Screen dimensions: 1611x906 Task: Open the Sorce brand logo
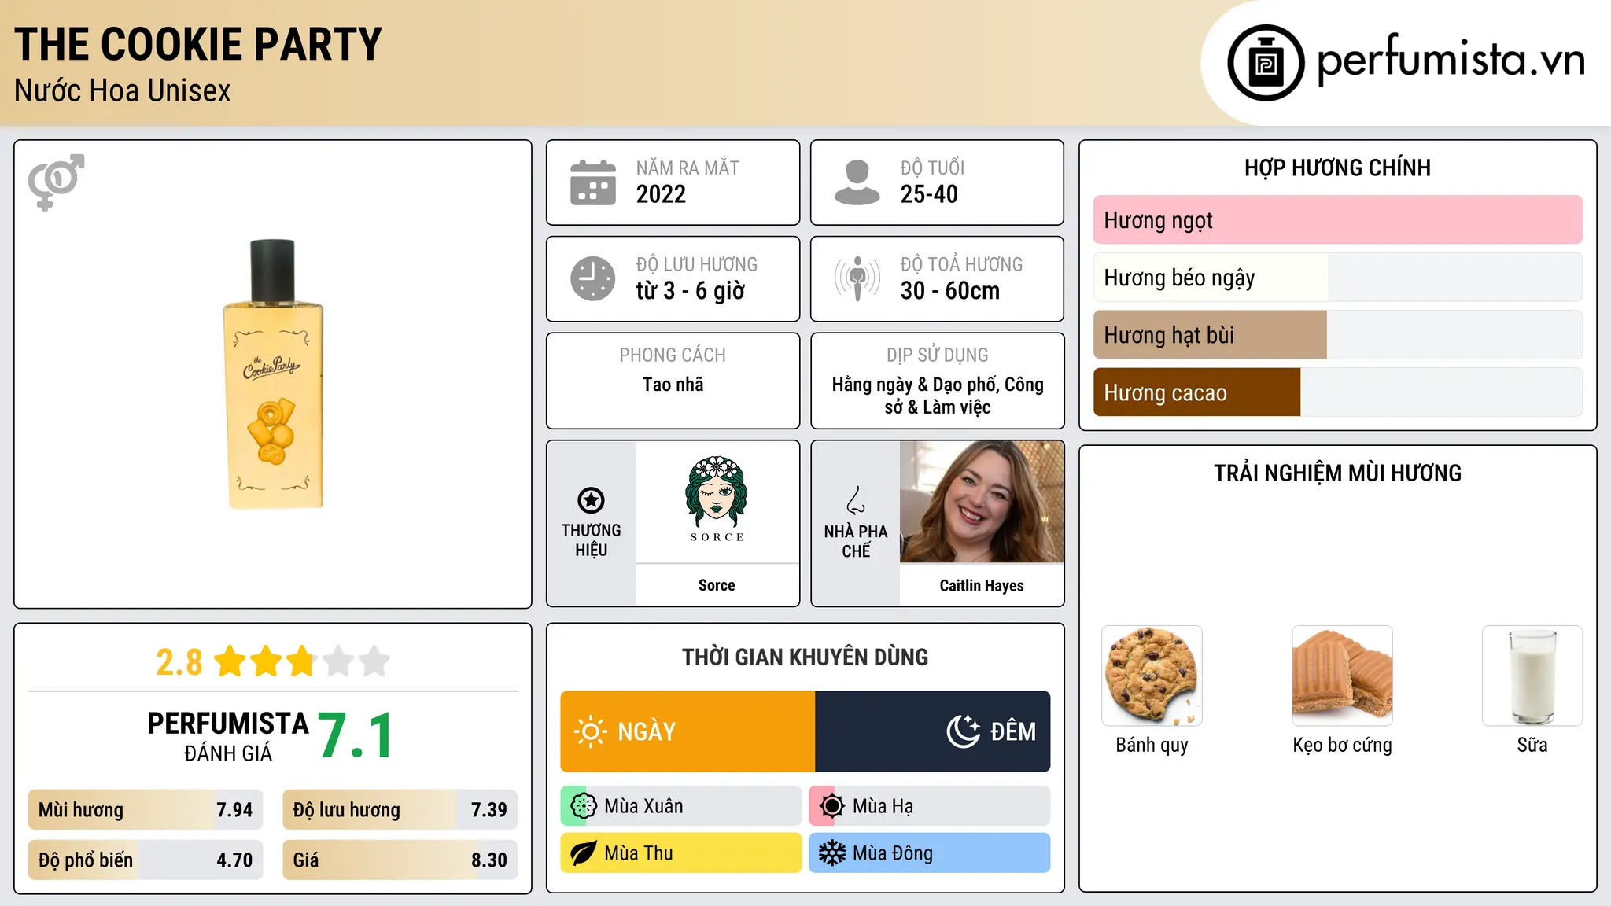717,500
